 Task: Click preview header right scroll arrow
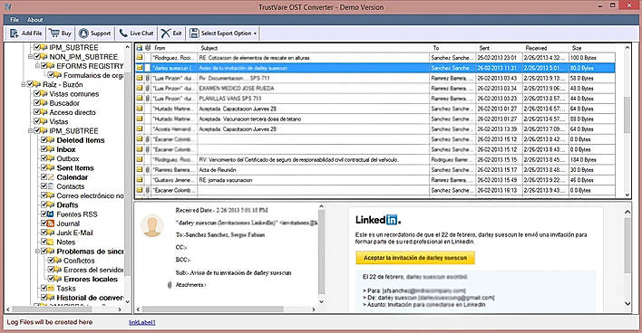tap(313, 309)
